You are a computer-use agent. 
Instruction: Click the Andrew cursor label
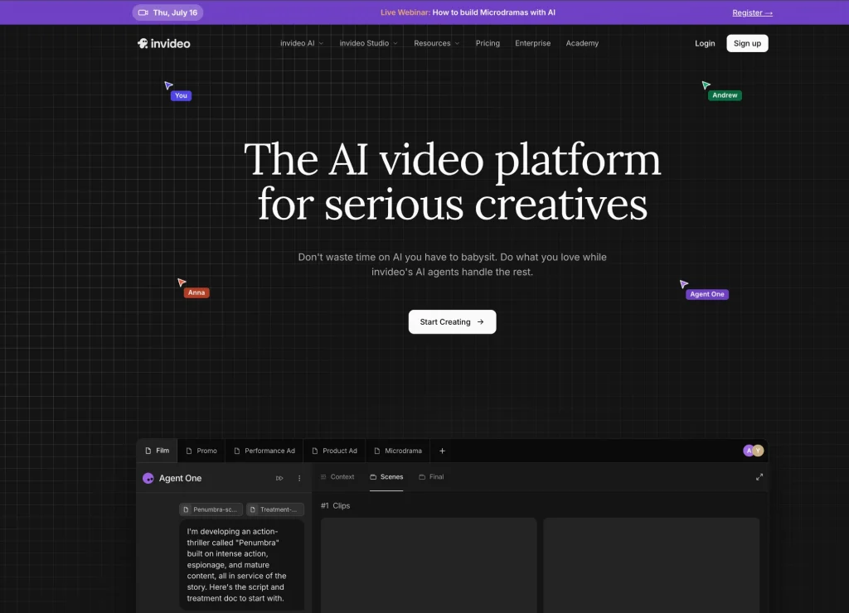(x=725, y=95)
